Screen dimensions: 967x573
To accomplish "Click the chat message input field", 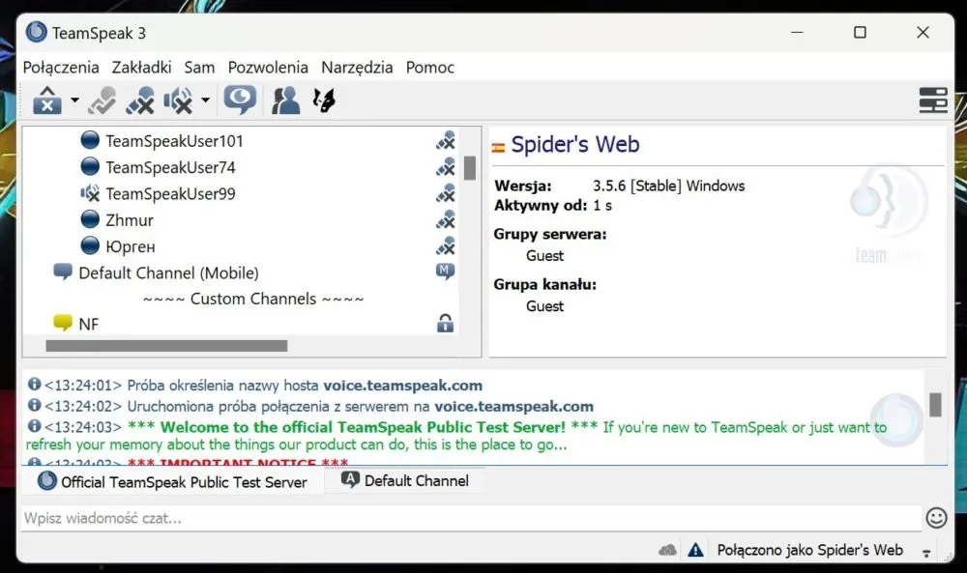I will point(471,518).
